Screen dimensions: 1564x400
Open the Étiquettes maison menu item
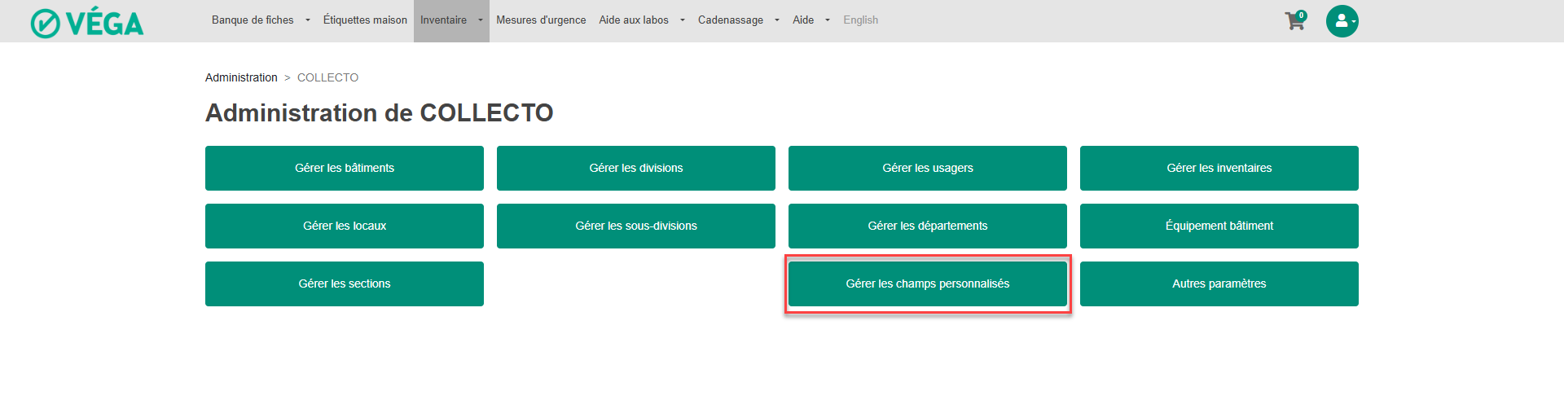pyautogui.click(x=365, y=20)
